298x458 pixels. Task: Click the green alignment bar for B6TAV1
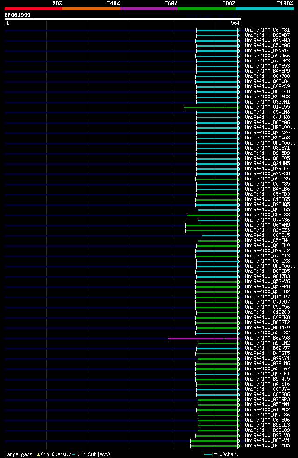[x=215, y=441]
